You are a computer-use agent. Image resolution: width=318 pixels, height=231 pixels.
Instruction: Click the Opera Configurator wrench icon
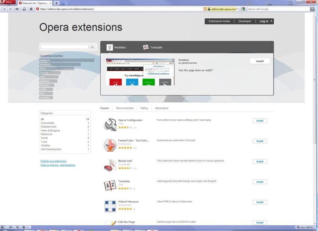(110, 124)
